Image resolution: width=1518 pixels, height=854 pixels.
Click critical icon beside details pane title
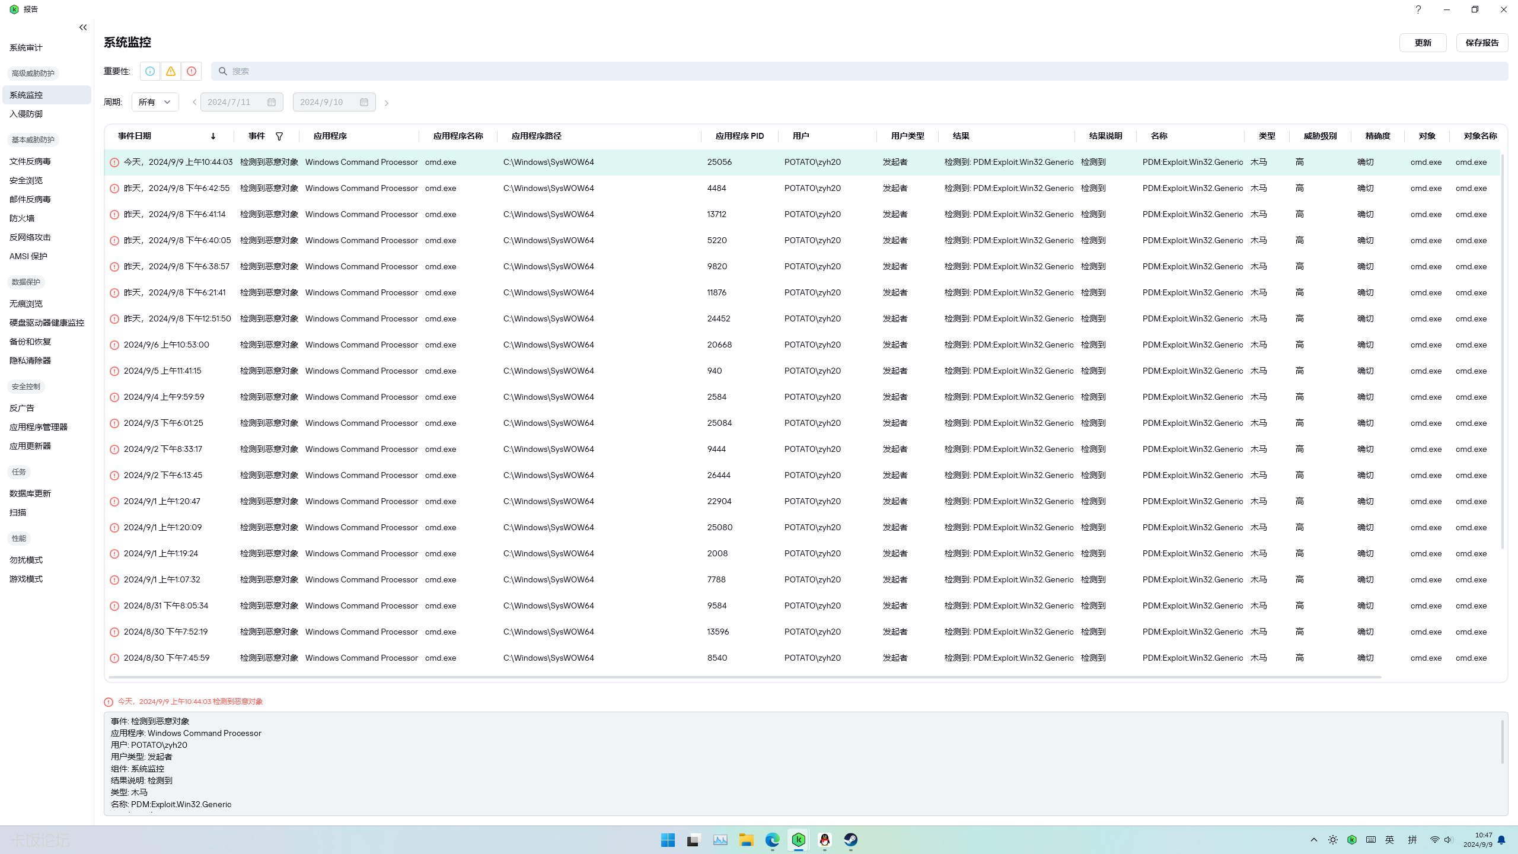tap(109, 702)
